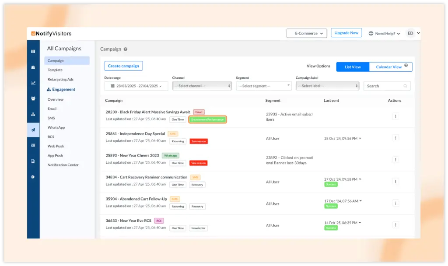Viewport: 448px width, 266px height.
Task: Open WhatsApp in the Engagement menu
Action: 56,127
